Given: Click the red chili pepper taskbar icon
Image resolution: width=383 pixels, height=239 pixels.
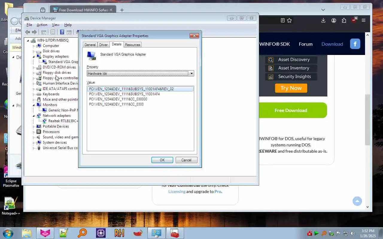Looking at the screenshot, I should coord(138,233).
